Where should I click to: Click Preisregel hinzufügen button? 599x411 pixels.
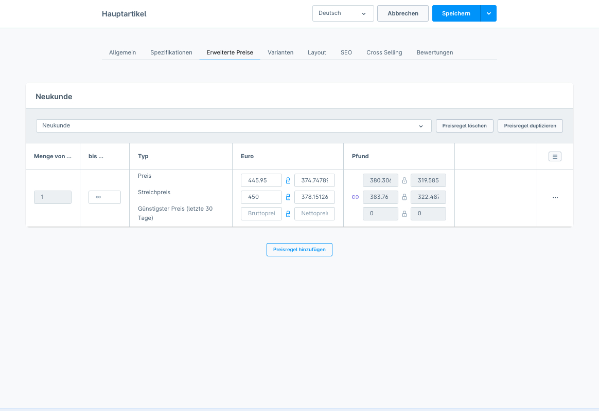click(x=299, y=250)
